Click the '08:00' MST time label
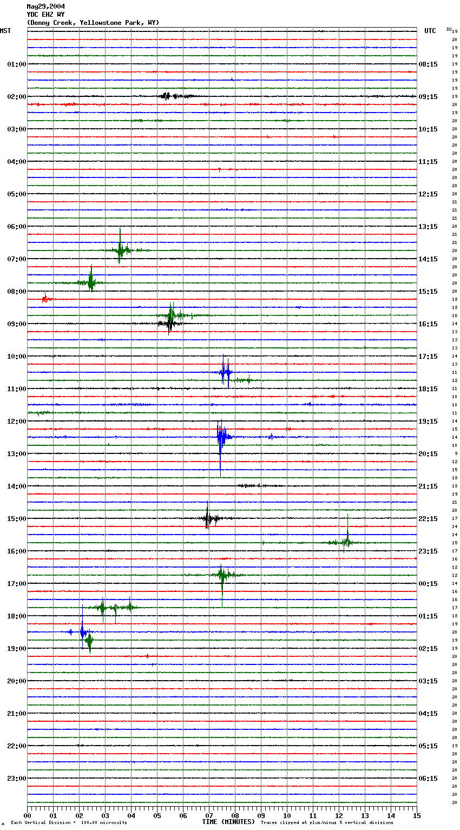This screenshot has height=830, width=460. (17, 292)
